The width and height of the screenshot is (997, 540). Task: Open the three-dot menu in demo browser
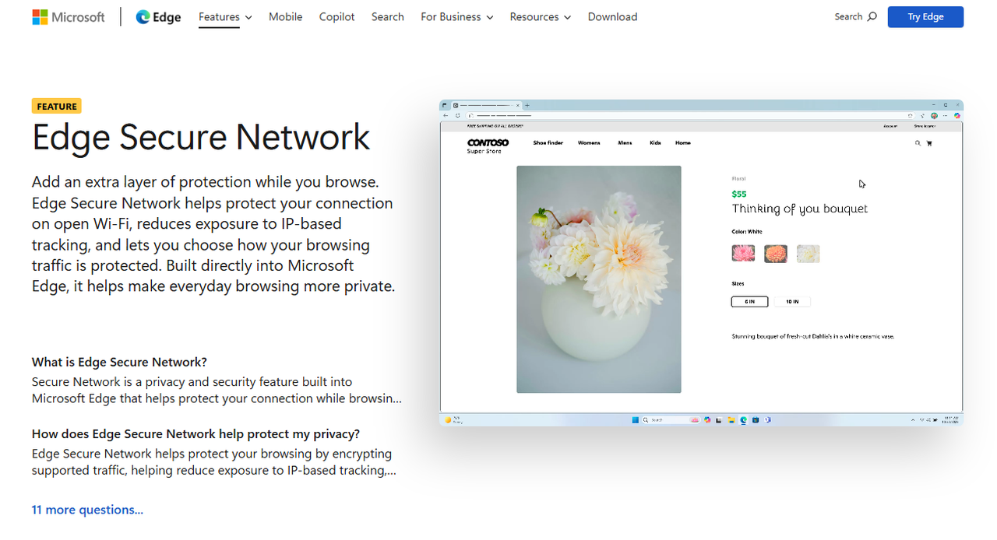pyautogui.click(x=945, y=115)
